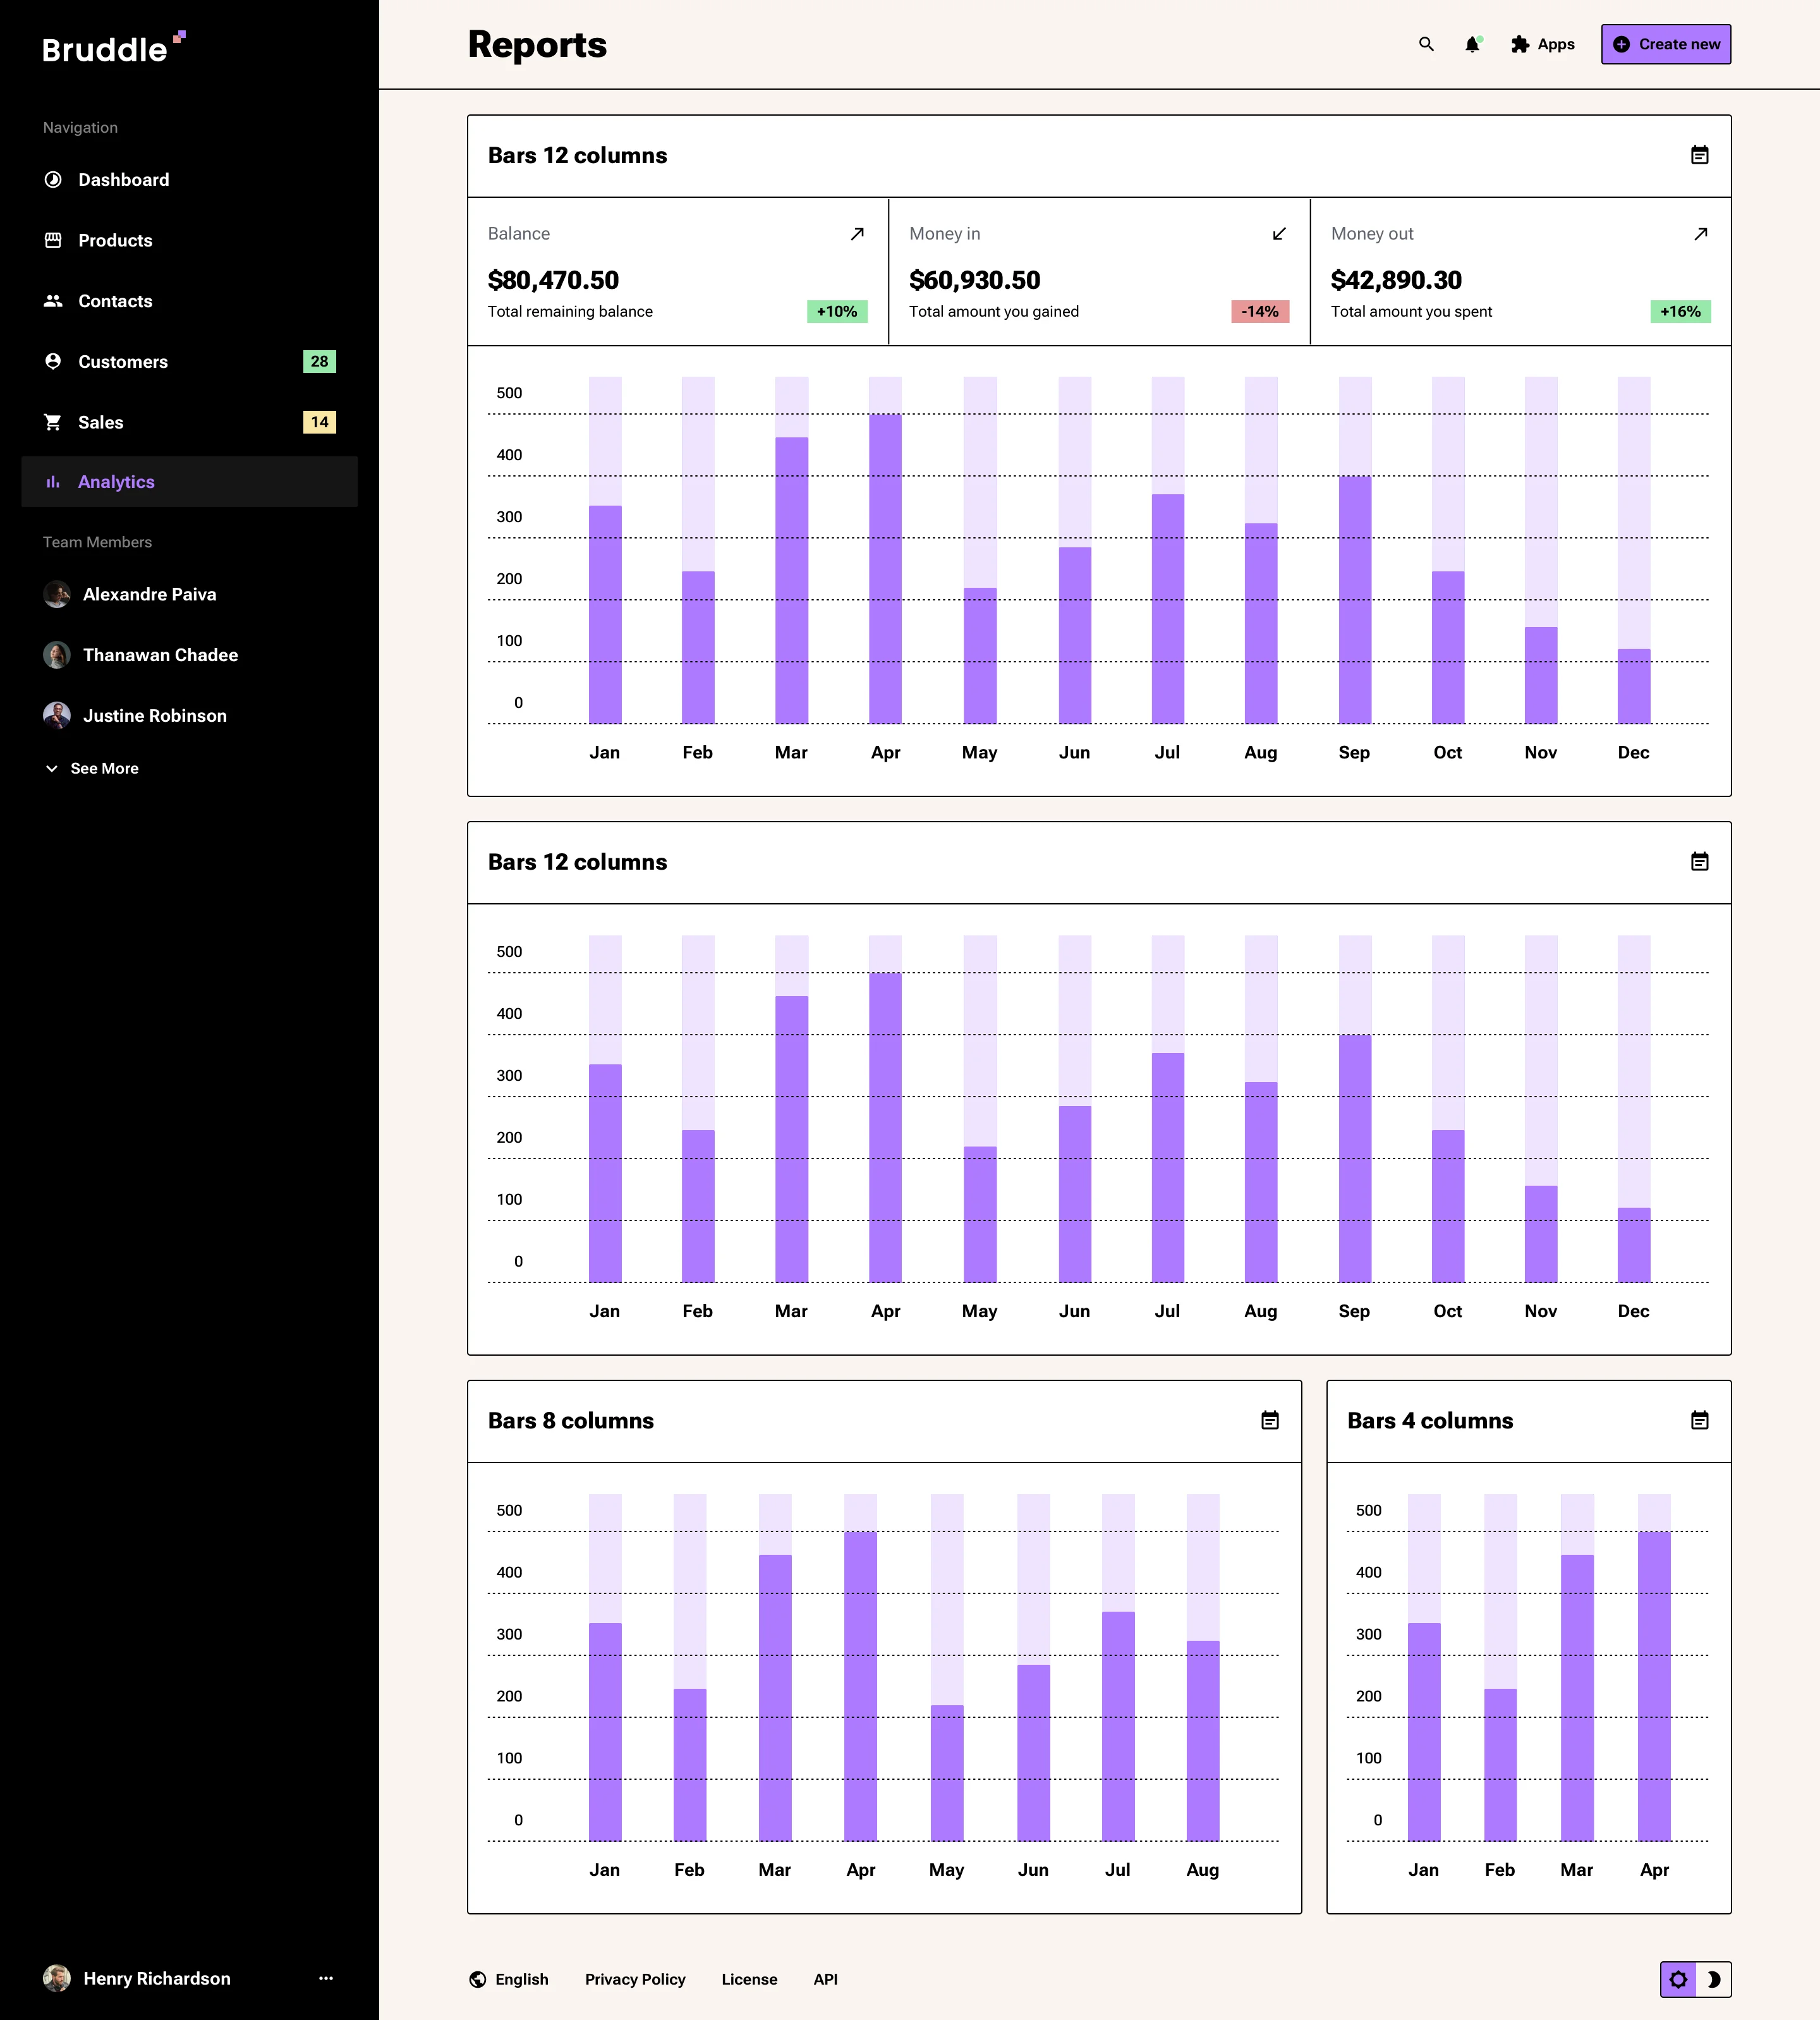Navigate to Customers in the sidebar
The height and width of the screenshot is (2020, 1820).
point(123,361)
